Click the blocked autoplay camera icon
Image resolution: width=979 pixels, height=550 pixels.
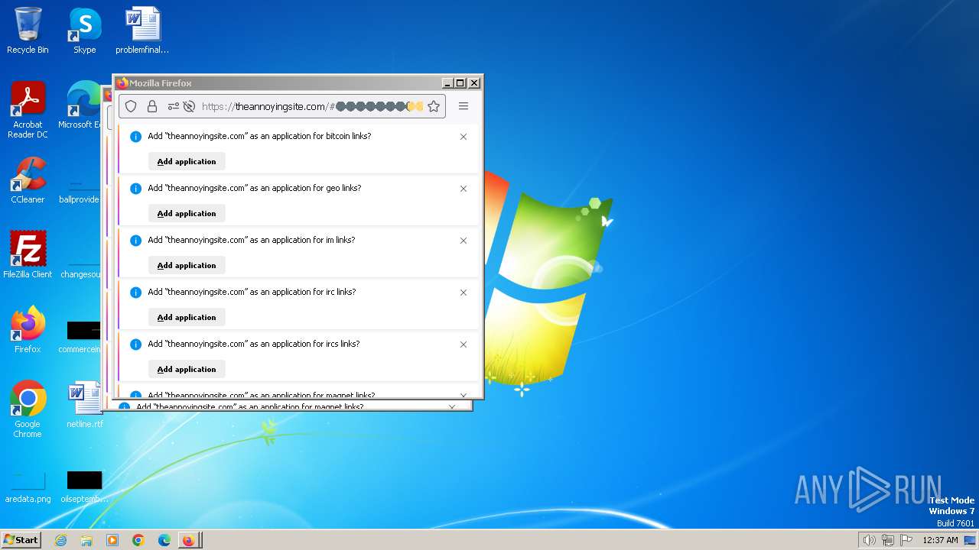189,106
